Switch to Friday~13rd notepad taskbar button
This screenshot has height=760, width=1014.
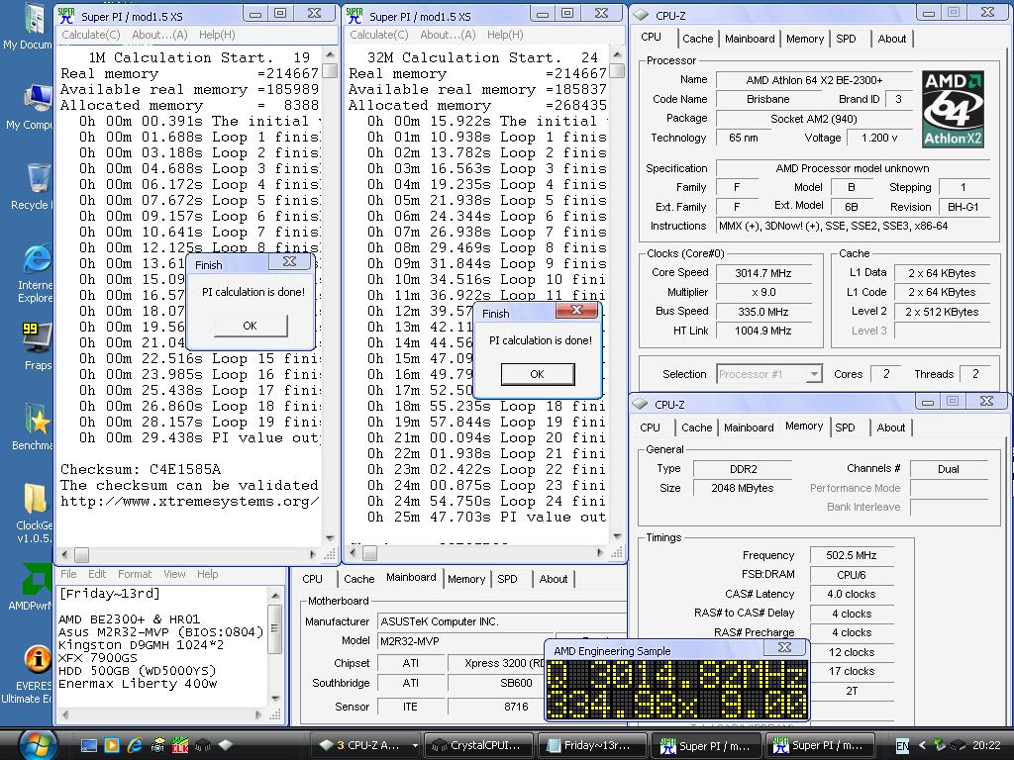pyautogui.click(x=590, y=745)
